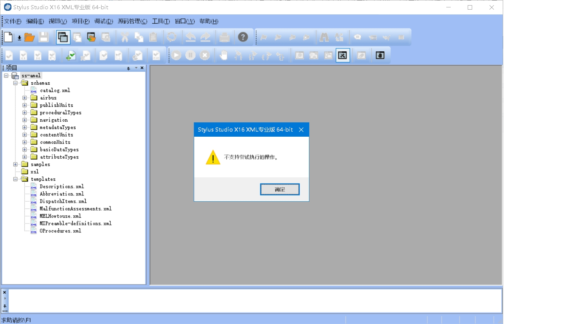Click the green plus checkmark document icon

[x=71, y=55]
